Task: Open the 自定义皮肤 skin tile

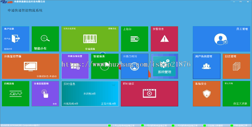Action: point(236,94)
